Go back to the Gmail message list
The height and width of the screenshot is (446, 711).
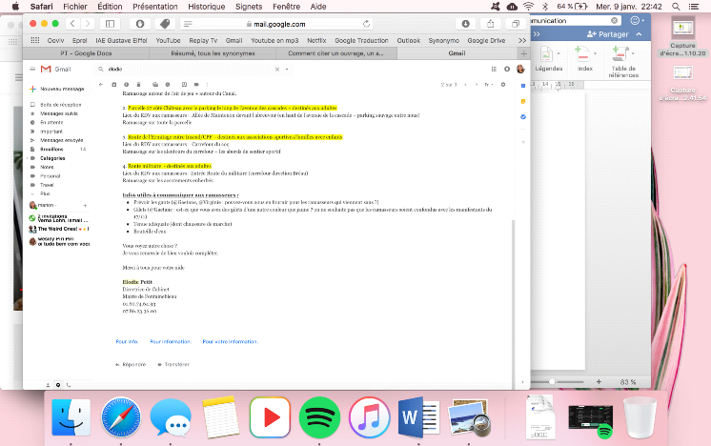[101, 84]
